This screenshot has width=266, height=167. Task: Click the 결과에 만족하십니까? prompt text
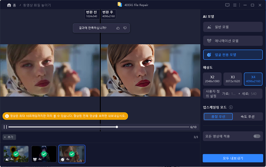[x=93, y=28]
